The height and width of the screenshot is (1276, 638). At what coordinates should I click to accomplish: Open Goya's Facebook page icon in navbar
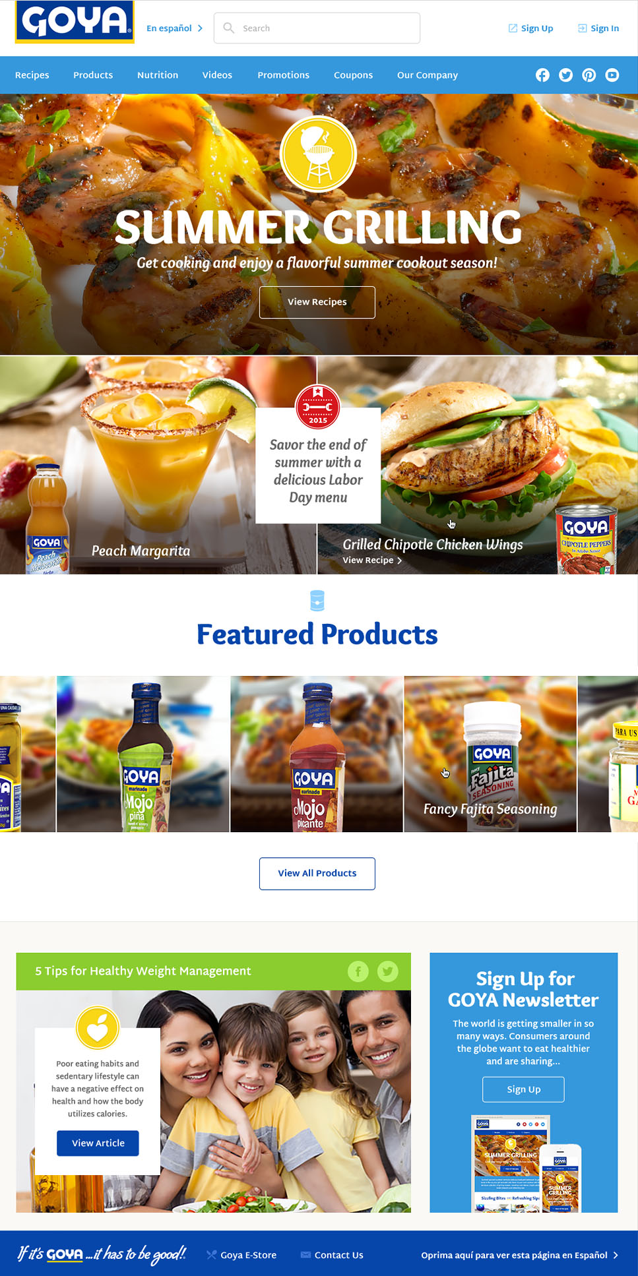[542, 75]
